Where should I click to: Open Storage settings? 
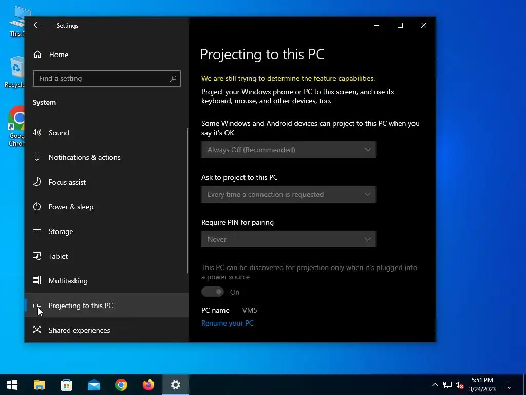point(107,231)
